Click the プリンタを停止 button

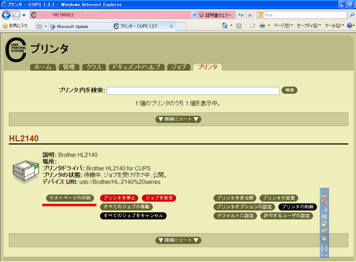point(119,198)
